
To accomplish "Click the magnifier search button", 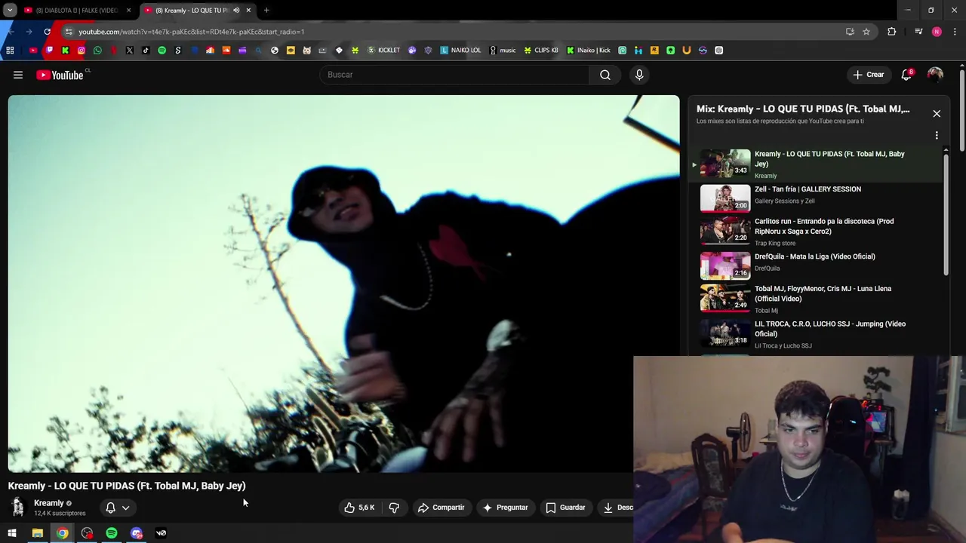I will [605, 75].
